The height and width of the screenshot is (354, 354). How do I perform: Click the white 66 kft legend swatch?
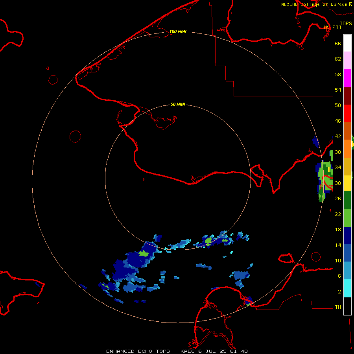(x=347, y=43)
